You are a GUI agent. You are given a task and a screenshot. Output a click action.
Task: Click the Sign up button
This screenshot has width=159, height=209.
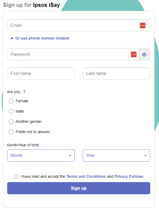click(79, 188)
